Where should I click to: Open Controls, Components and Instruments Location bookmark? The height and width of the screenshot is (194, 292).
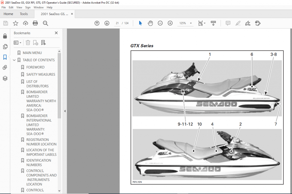(x=41, y=178)
